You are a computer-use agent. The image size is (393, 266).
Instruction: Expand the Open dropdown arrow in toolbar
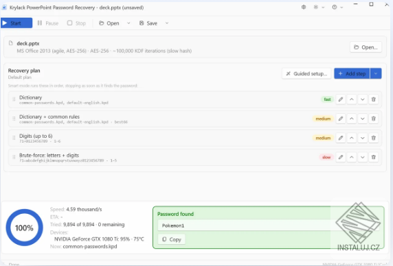pyautogui.click(x=128, y=23)
